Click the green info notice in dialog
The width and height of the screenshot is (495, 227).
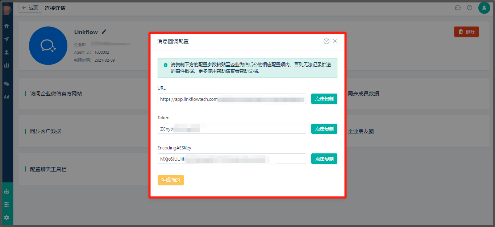247,68
